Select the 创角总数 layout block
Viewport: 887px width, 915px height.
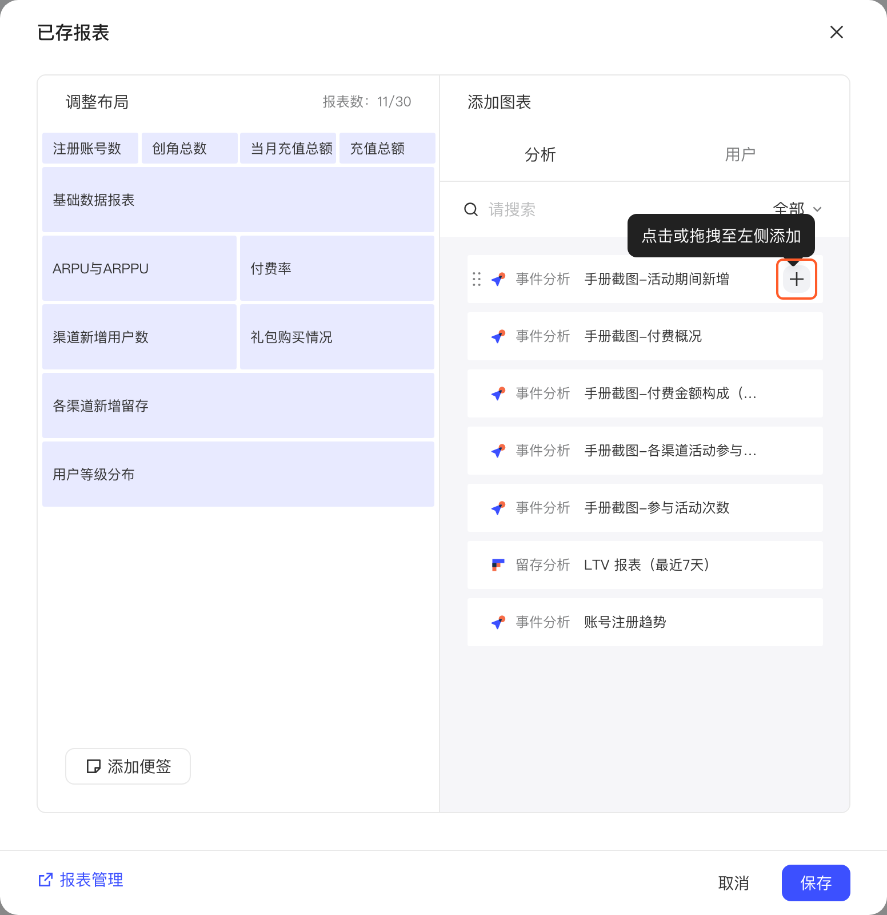point(190,148)
